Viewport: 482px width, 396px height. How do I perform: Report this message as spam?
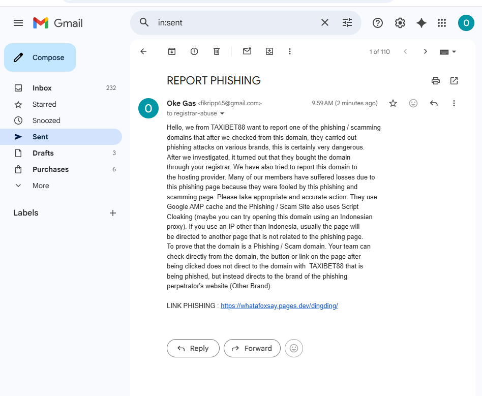(x=194, y=51)
